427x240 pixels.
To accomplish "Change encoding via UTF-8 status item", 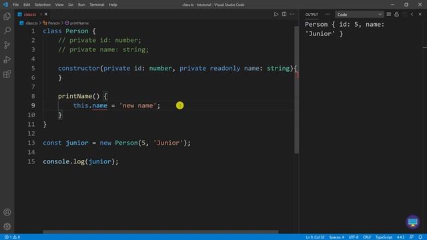I will tap(354, 237).
